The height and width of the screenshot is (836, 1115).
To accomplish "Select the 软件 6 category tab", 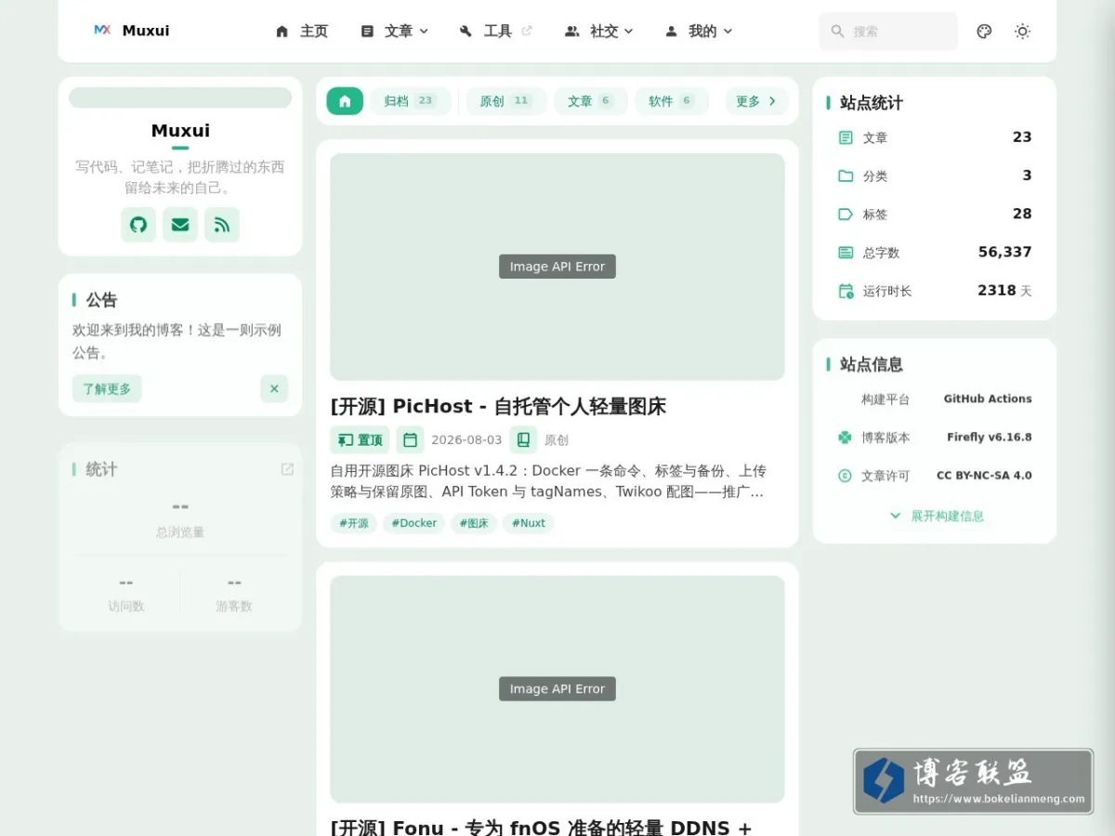I will [x=672, y=101].
